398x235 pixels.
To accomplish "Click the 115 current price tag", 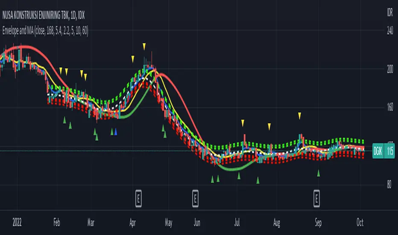I will point(389,151).
